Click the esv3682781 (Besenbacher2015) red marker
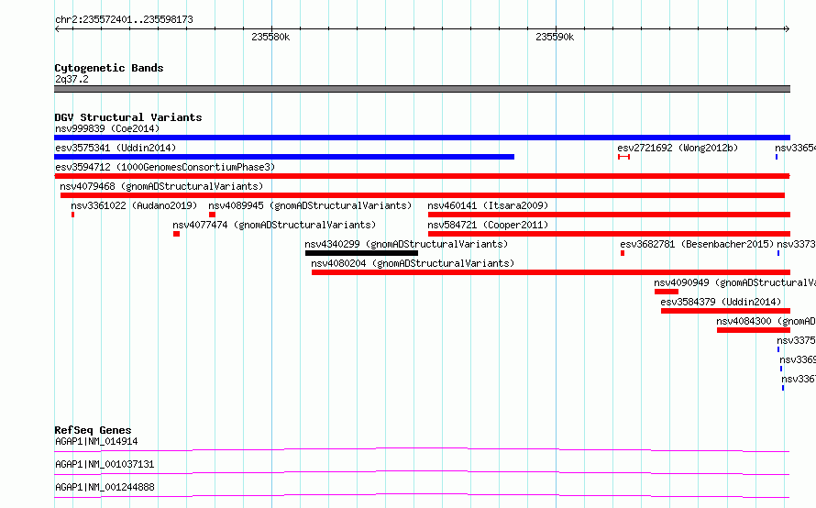Image resolution: width=816 pixels, height=508 pixels. pyautogui.click(x=623, y=253)
